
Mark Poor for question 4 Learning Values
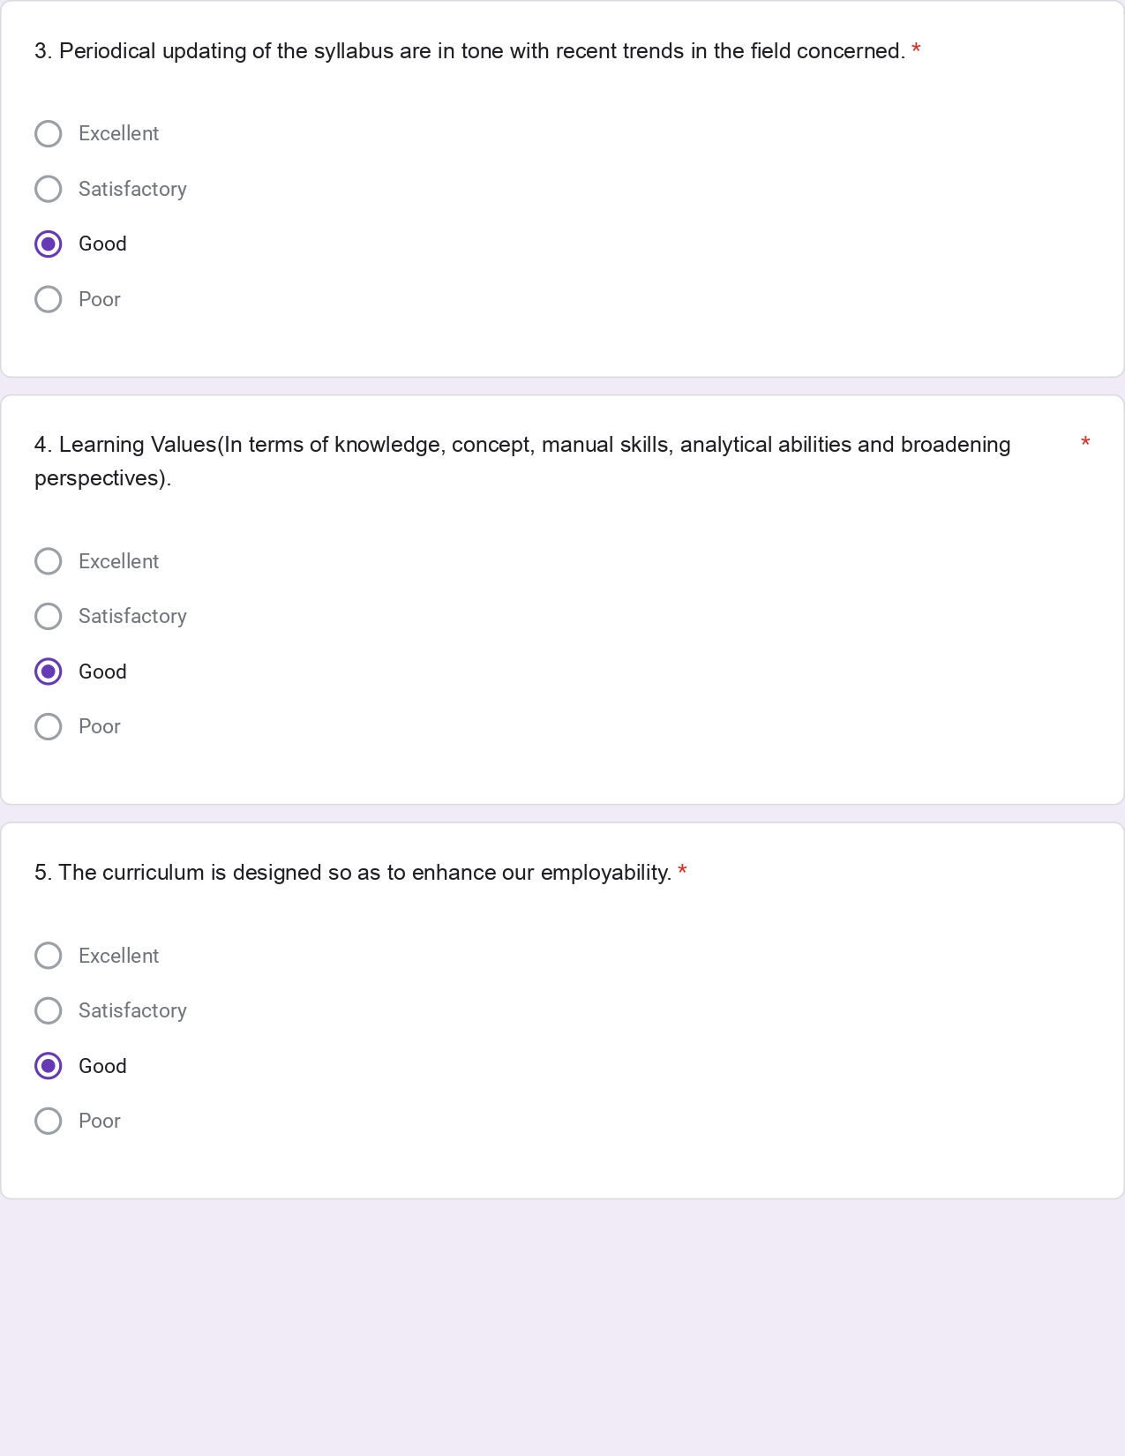coord(49,726)
